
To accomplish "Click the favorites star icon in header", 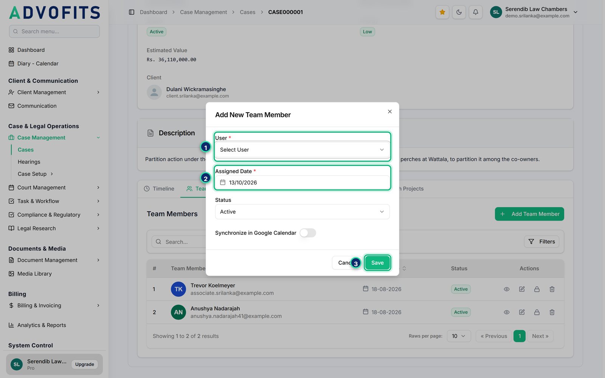I will pos(442,12).
